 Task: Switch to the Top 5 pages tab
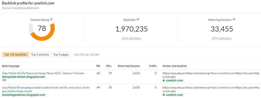pyautogui.click(x=61, y=55)
